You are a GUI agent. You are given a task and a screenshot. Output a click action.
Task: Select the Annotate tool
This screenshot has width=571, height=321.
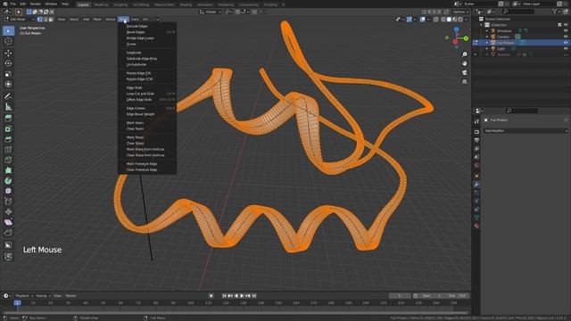[x=8, y=96]
